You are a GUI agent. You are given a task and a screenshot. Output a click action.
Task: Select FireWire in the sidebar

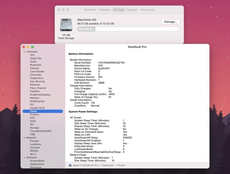[34, 91]
